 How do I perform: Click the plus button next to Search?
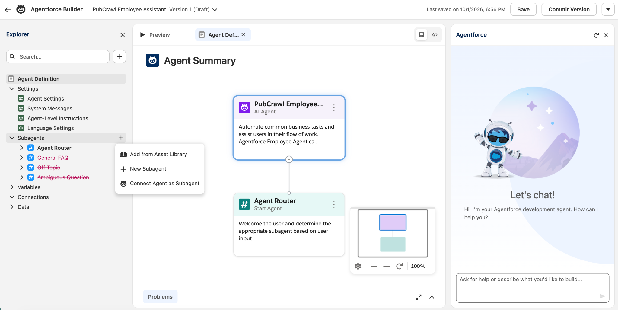coord(119,57)
